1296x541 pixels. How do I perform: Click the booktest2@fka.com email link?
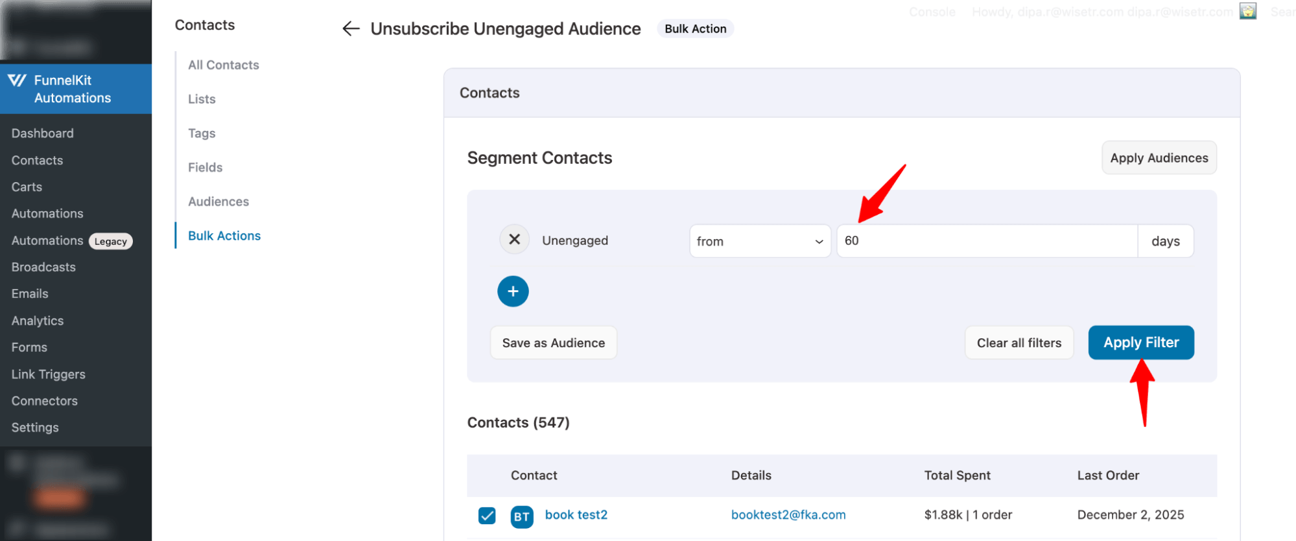click(x=788, y=514)
